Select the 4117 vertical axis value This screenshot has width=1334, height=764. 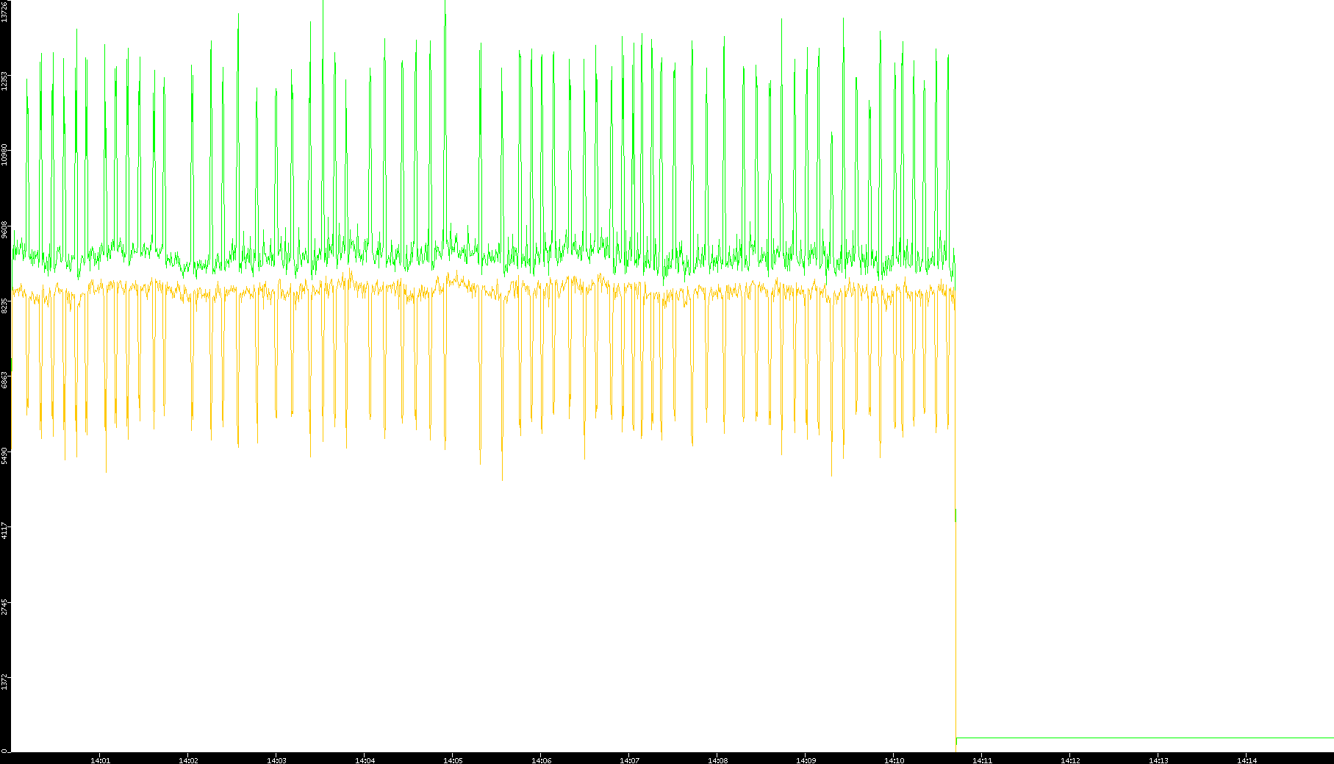point(4,531)
